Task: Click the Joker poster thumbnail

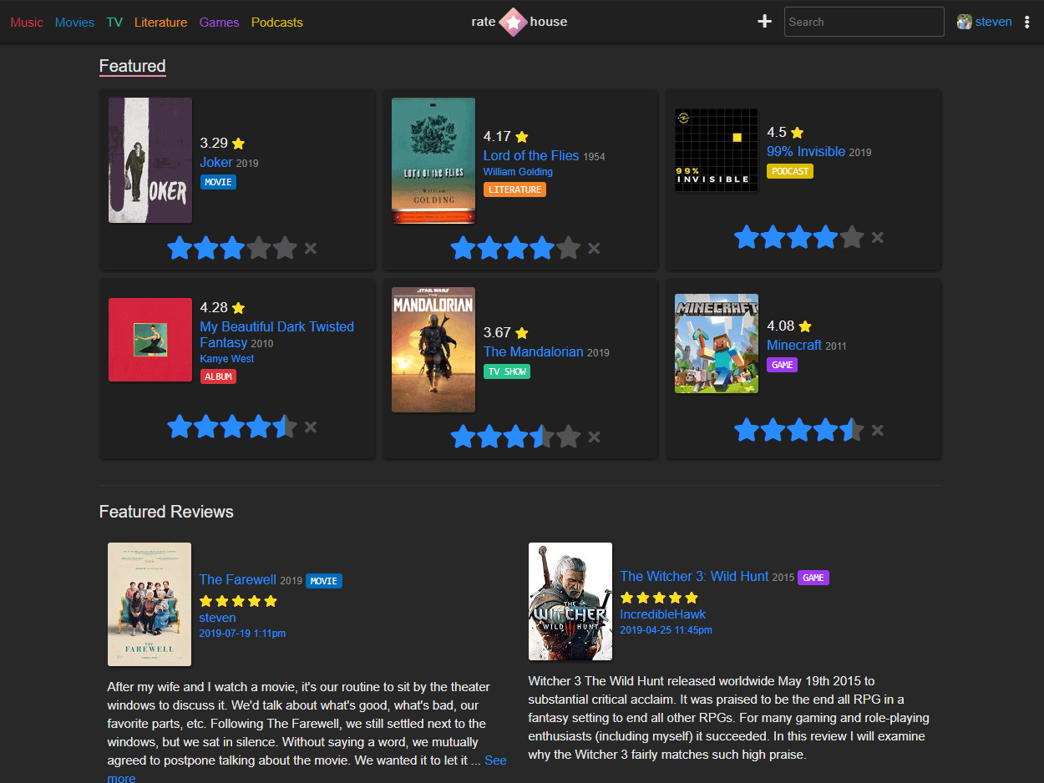Action: [x=150, y=160]
